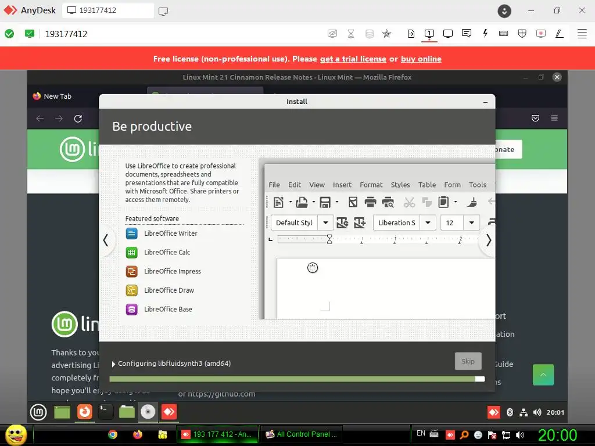
Task: Click the print icon in slideshow toolbar
Action: (x=370, y=203)
